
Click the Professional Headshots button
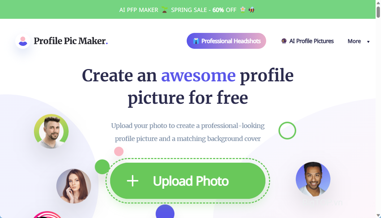coord(226,41)
